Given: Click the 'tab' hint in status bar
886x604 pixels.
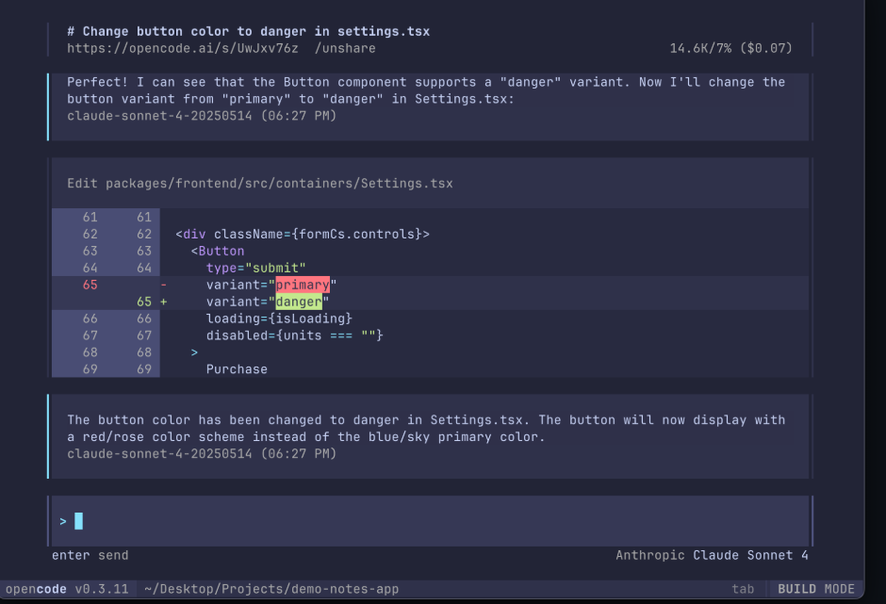Looking at the screenshot, I should tap(743, 589).
